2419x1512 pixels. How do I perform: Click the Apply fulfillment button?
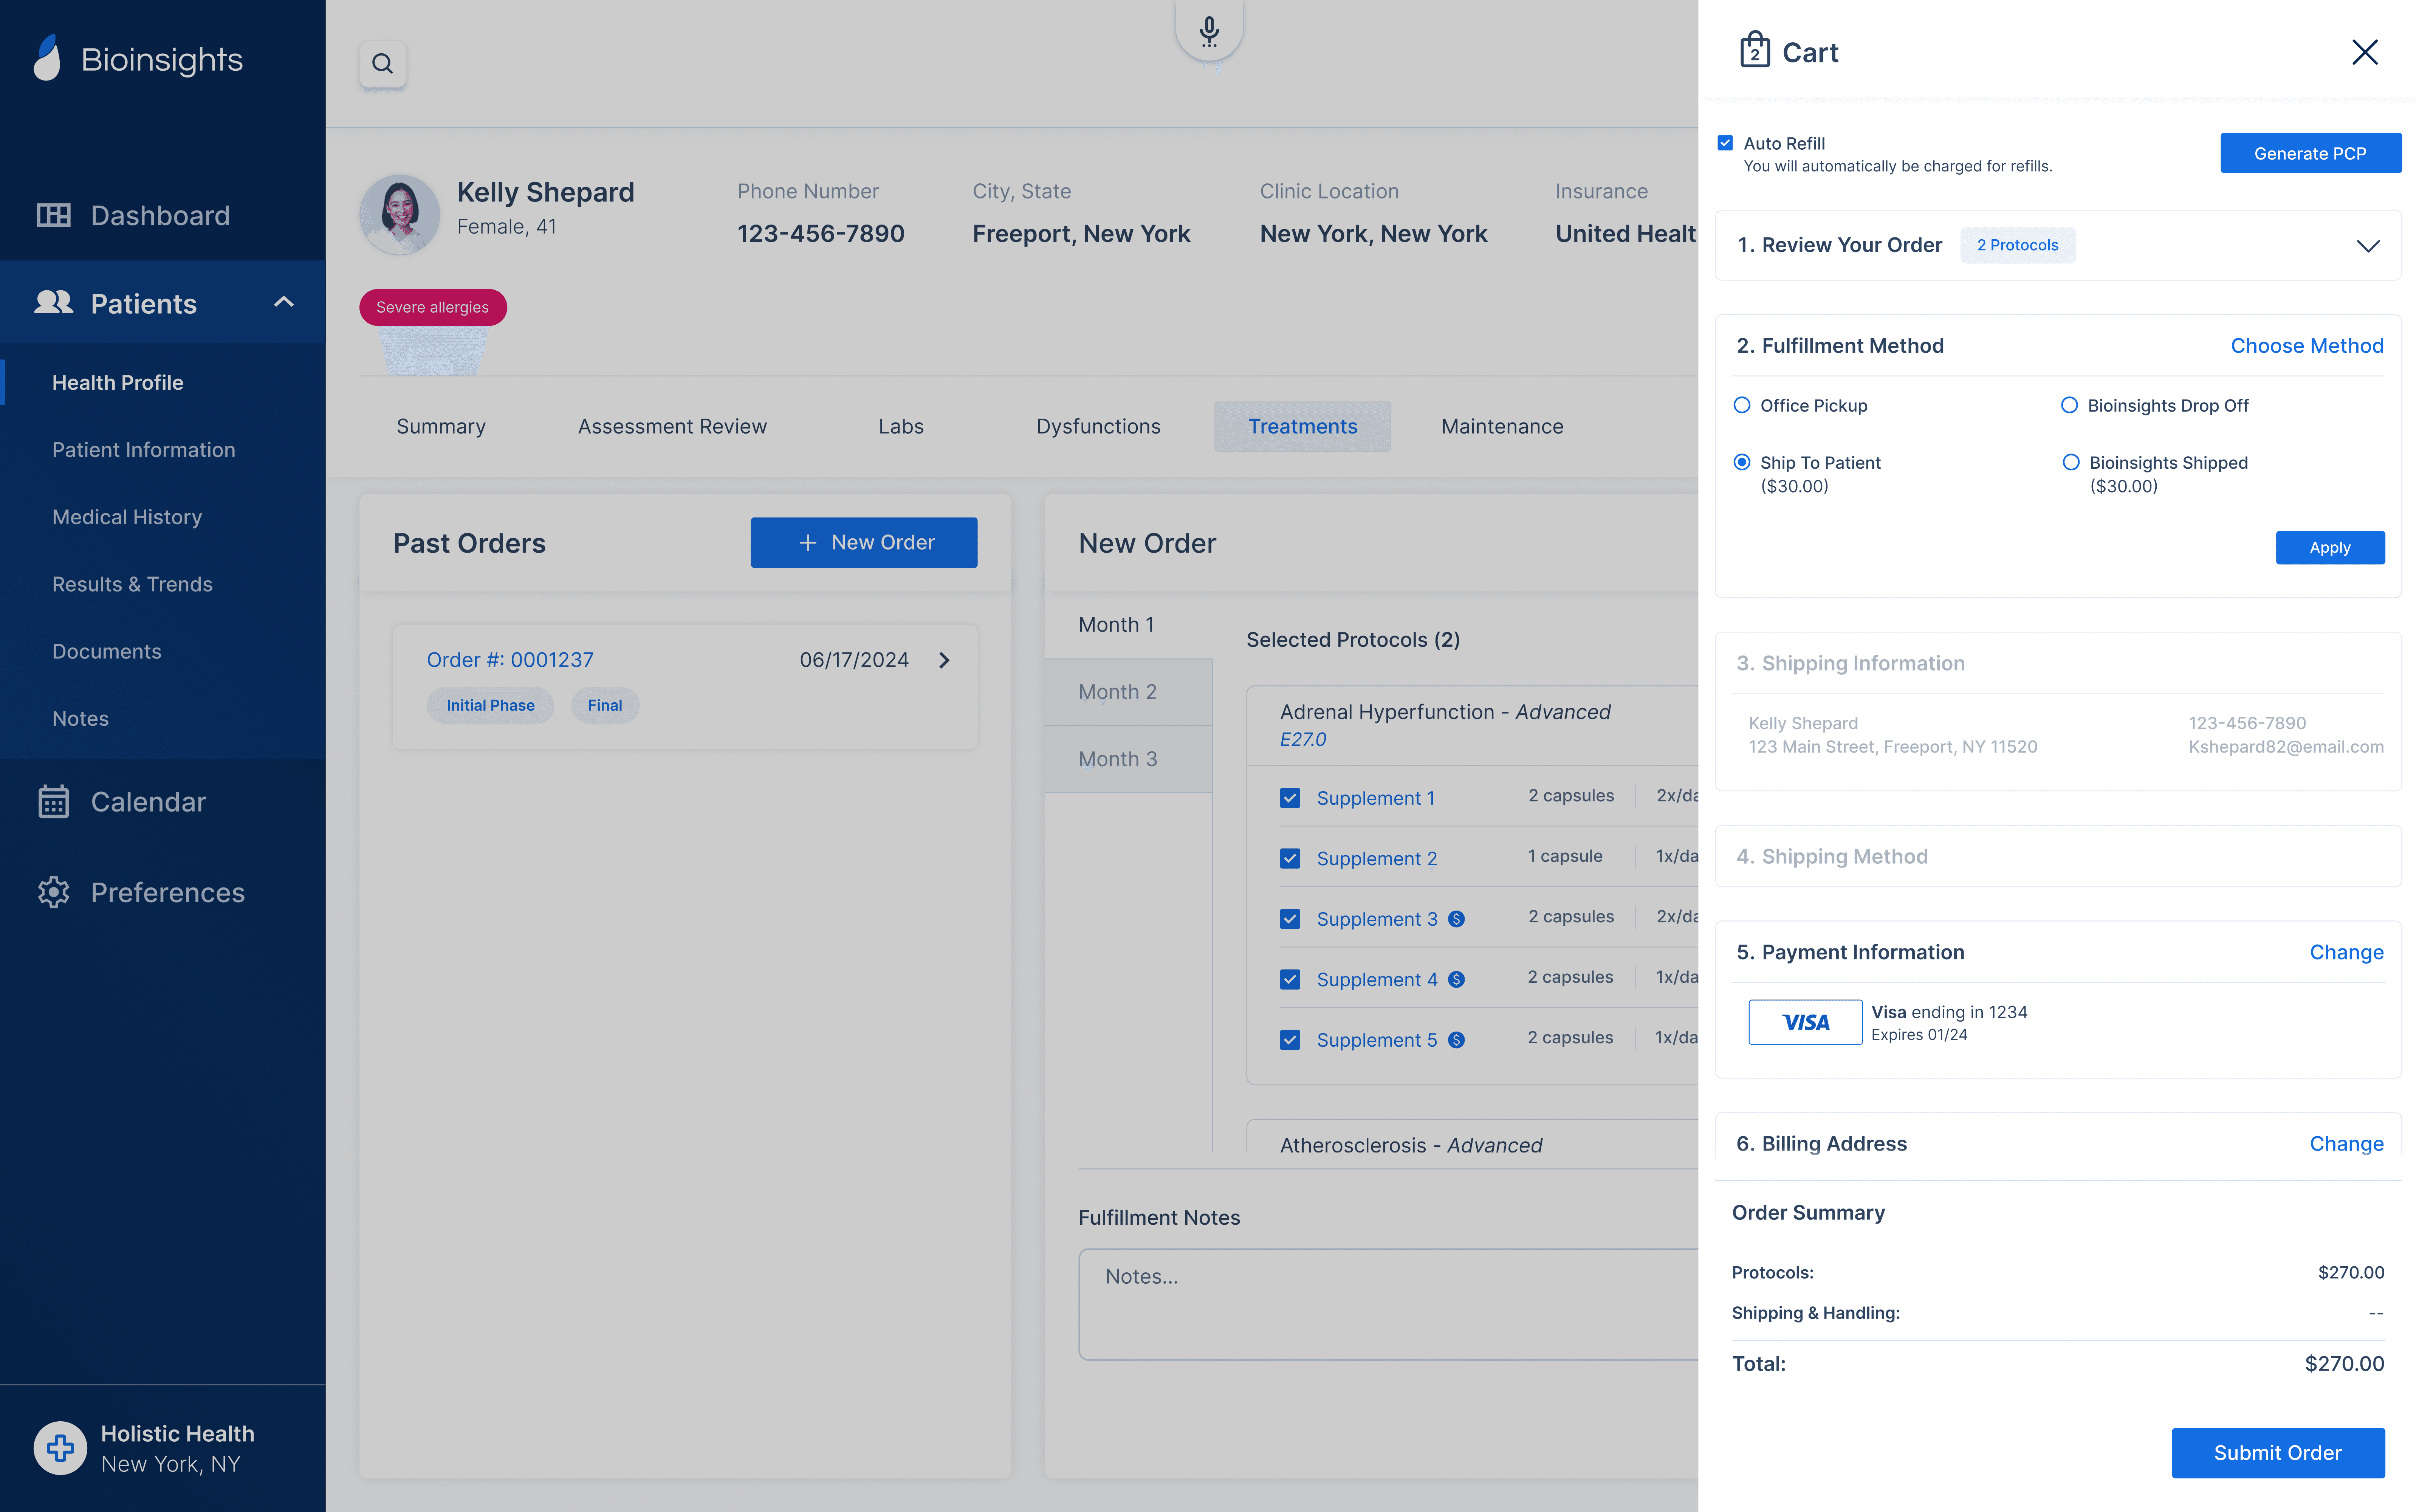point(2330,548)
